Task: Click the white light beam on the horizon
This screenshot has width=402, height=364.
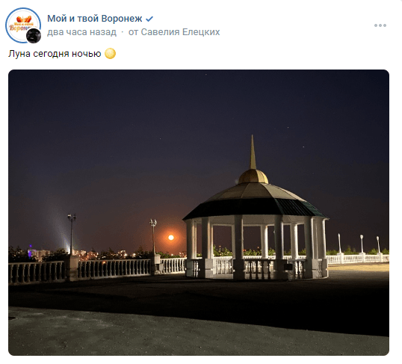Action: coord(61,231)
